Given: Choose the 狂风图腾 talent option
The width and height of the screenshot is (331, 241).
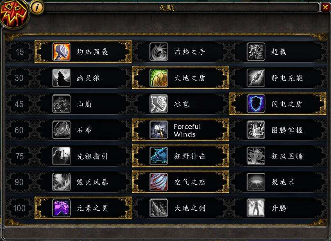Looking at the screenshot, I should click(x=278, y=156).
